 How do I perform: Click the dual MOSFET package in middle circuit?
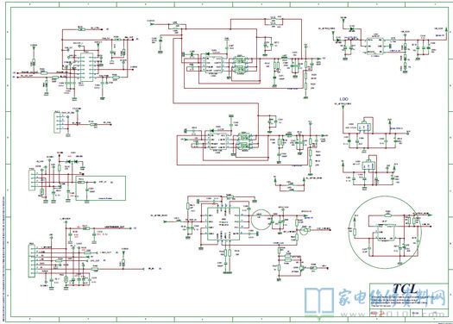[x=243, y=141]
